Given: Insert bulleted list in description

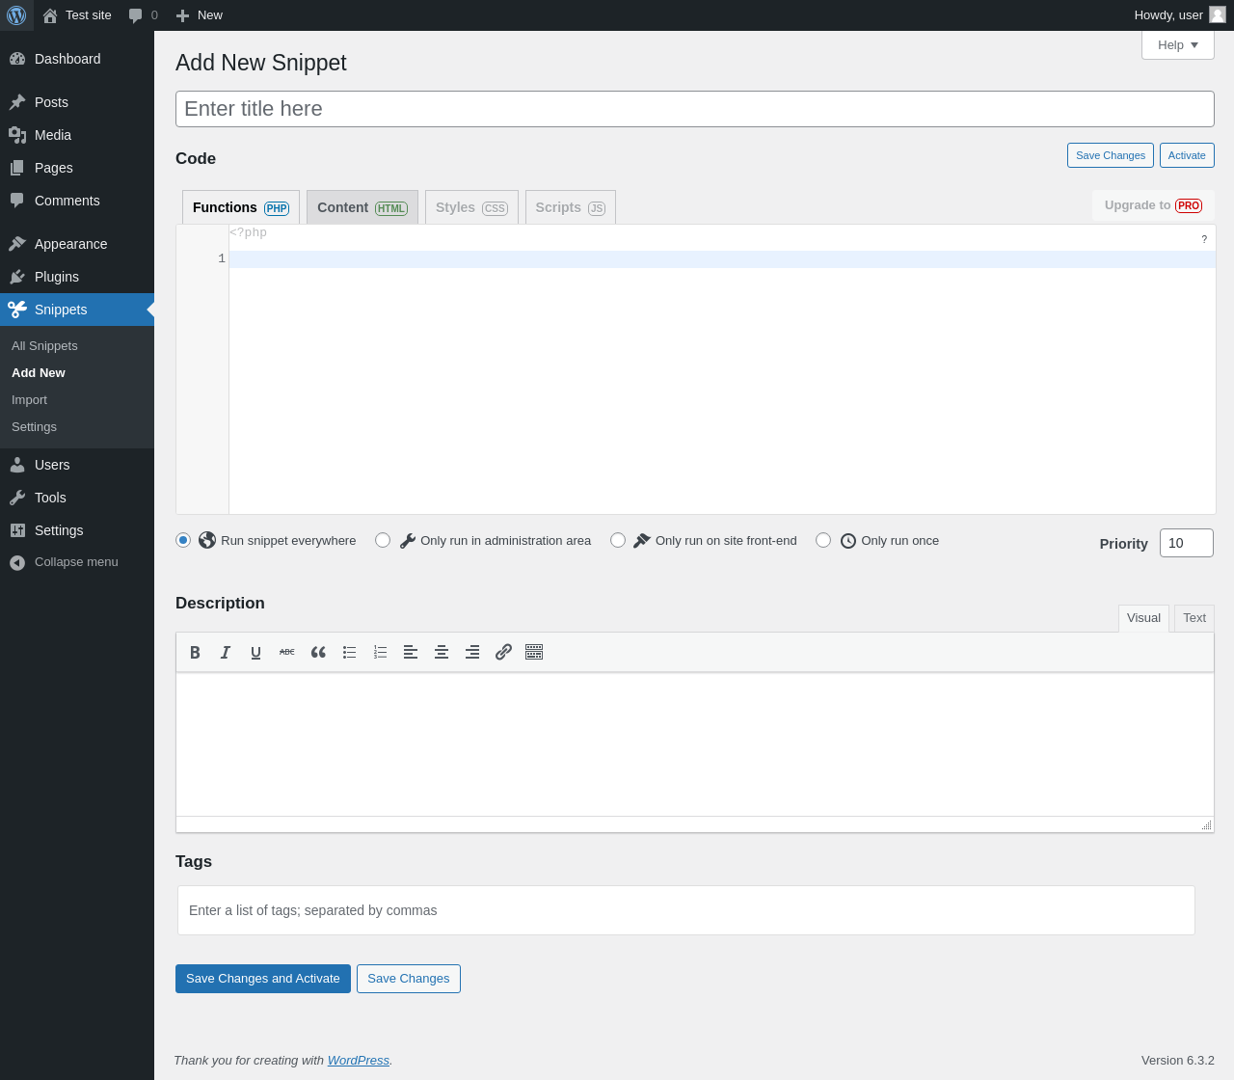Looking at the screenshot, I should pos(349,653).
